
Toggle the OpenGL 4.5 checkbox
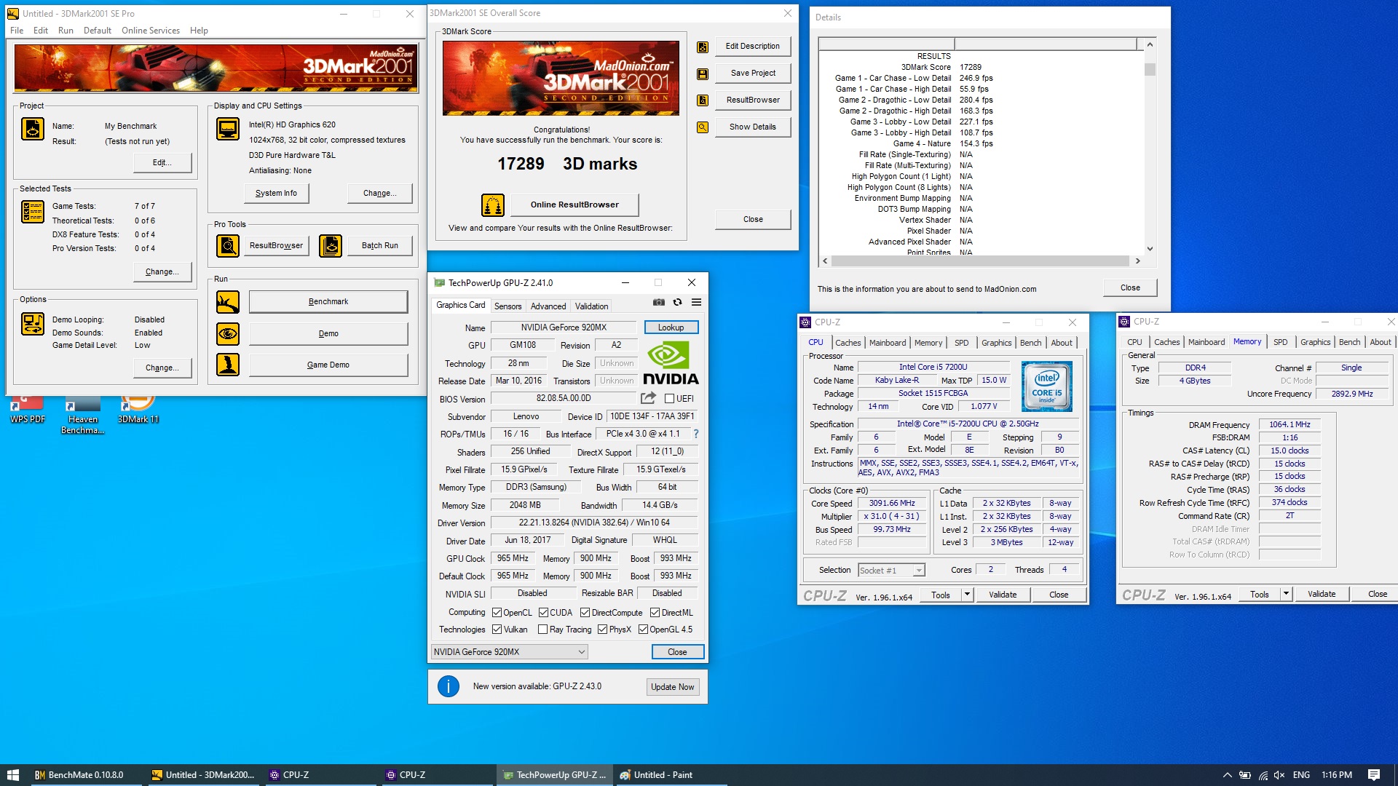(x=644, y=630)
